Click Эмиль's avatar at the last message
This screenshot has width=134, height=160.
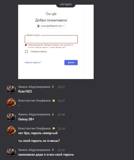click(11, 152)
